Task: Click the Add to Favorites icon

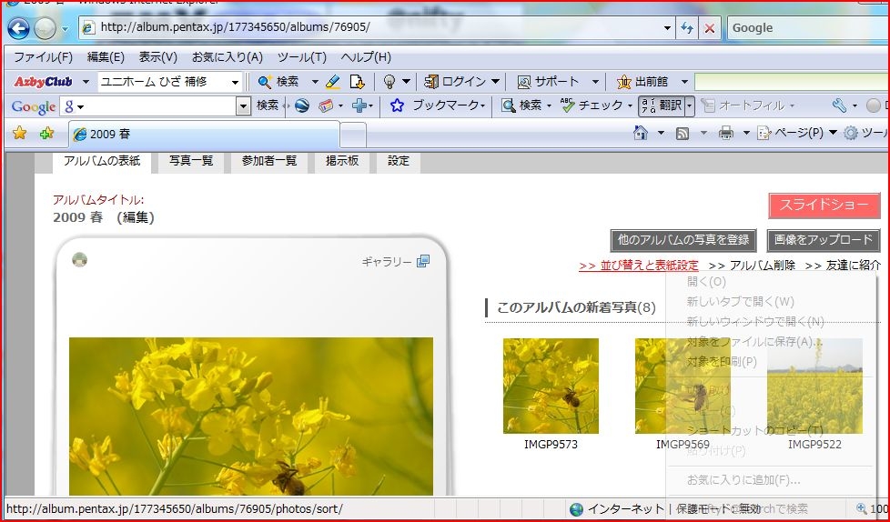Action: click(x=46, y=134)
